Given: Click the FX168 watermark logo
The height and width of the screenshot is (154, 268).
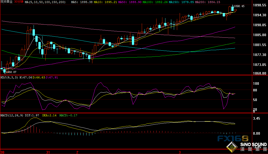Looking at the screenshot, I should coord(233,139).
